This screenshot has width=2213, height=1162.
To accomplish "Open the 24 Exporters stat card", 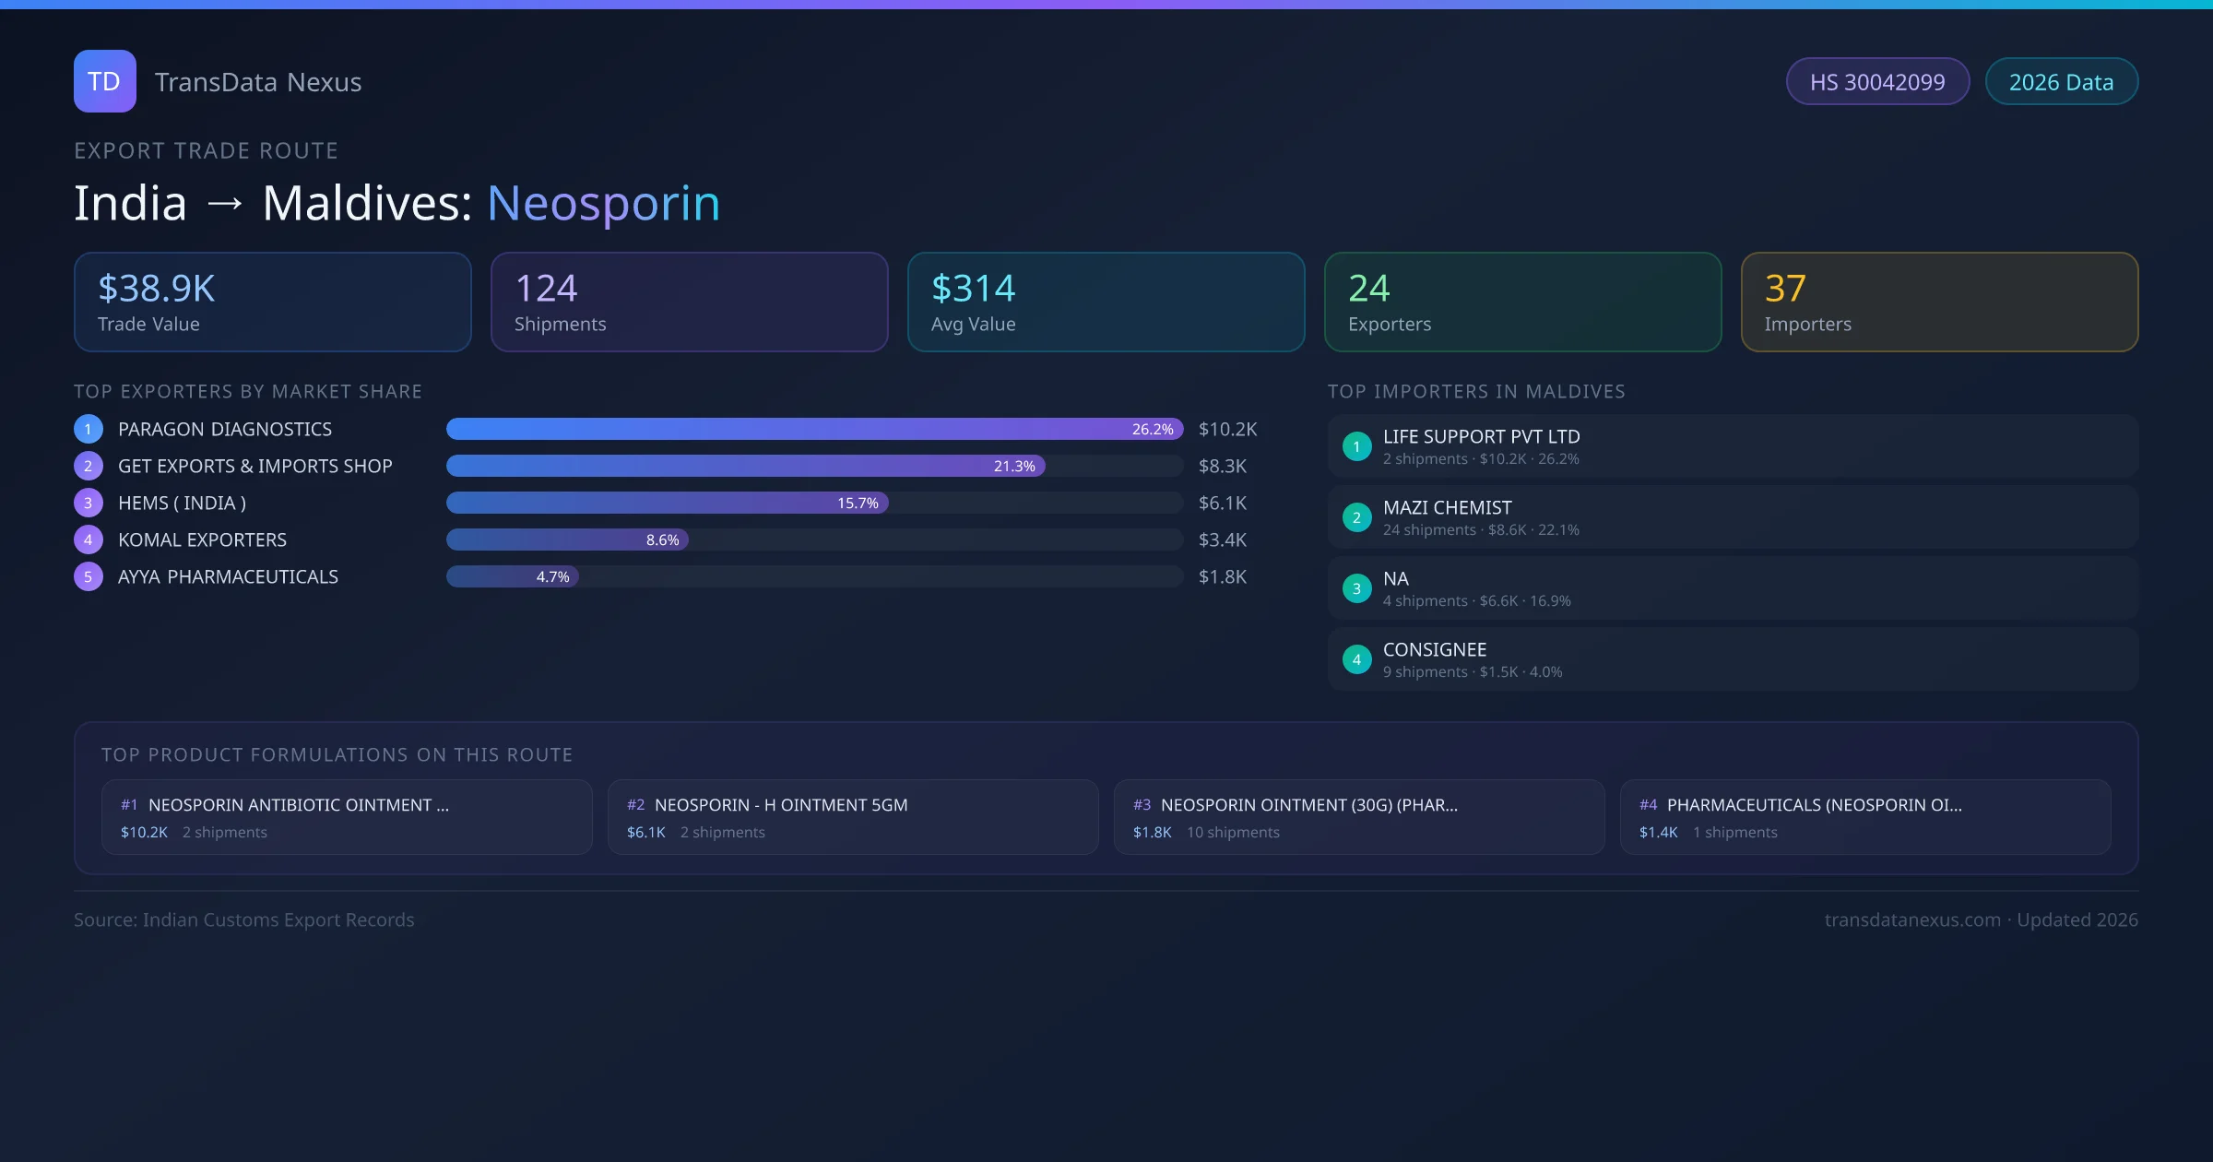I will point(1521,302).
